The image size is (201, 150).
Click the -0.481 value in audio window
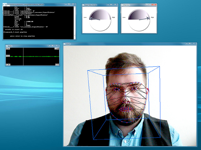pos(8,65)
